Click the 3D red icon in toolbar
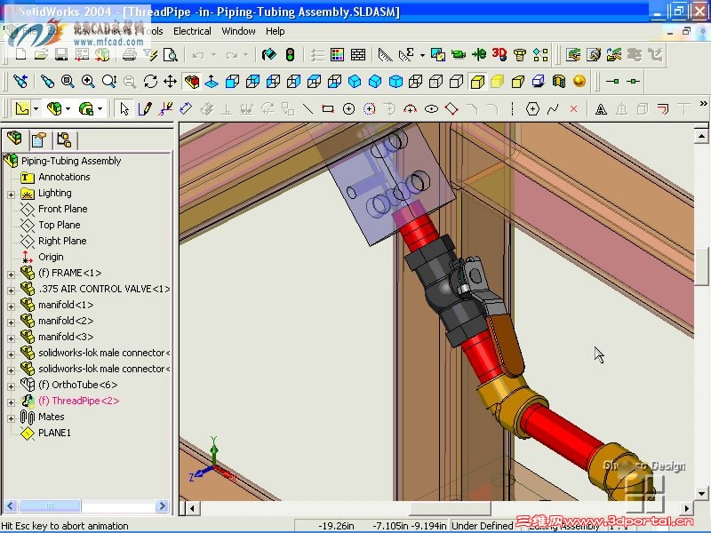 coord(499,55)
